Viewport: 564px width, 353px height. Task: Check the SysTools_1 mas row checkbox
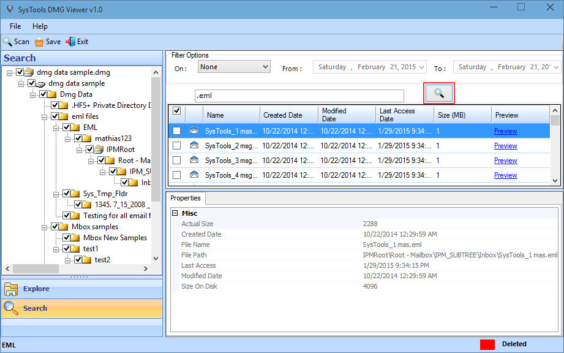(x=176, y=131)
